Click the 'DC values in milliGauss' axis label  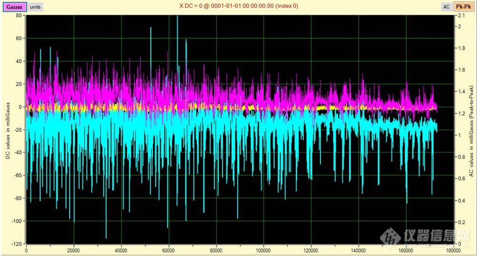(x=8, y=130)
